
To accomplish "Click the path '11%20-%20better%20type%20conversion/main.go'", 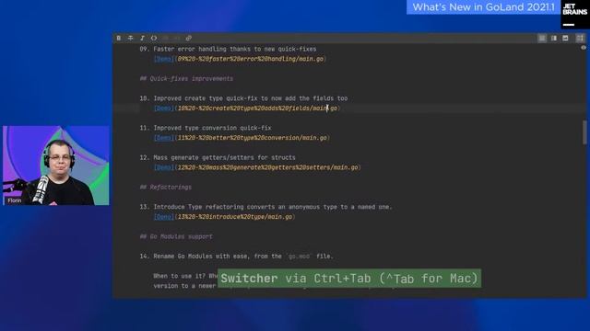I will pyautogui.click(x=252, y=138).
